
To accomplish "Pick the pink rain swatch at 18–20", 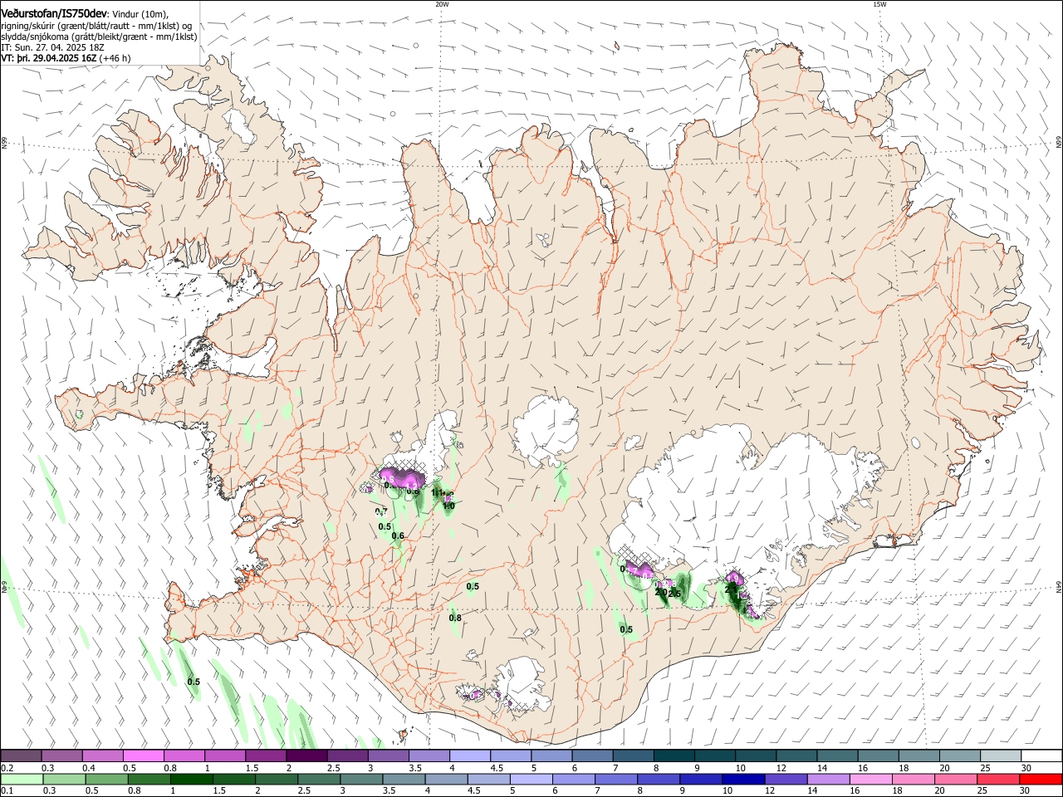I will point(912,780).
